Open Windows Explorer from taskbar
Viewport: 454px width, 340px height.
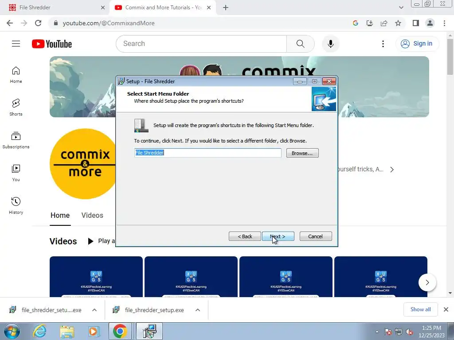point(67,332)
